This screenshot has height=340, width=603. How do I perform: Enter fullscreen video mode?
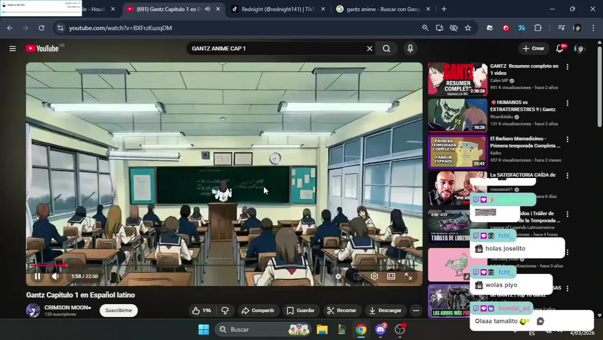(408, 276)
